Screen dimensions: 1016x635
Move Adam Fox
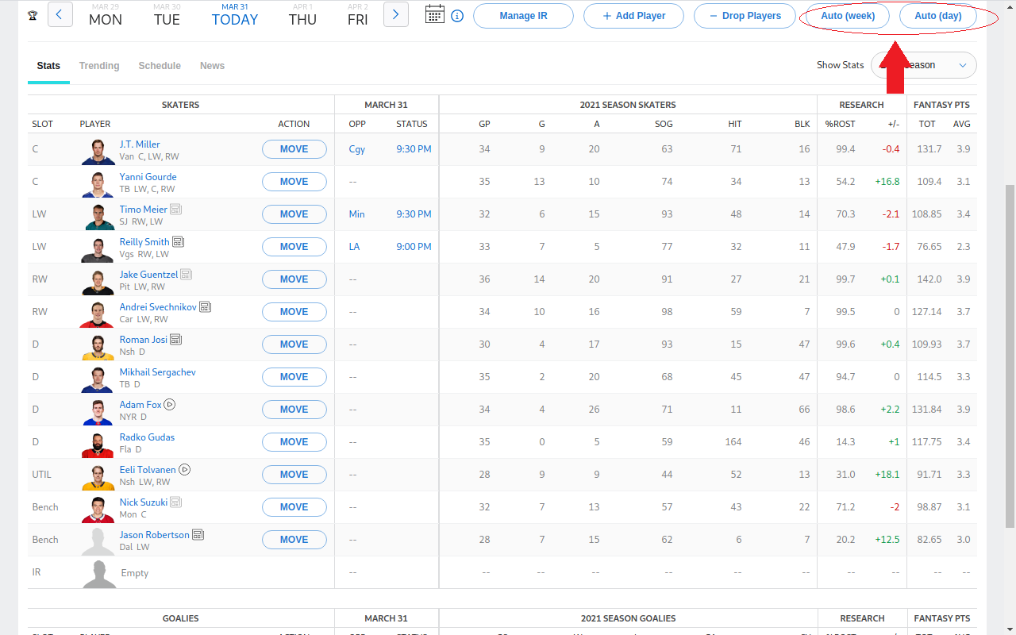click(294, 410)
